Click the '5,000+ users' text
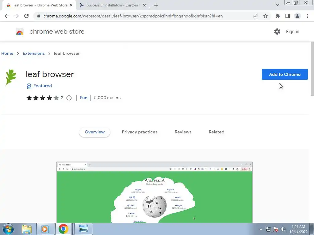Viewport: 314px width, 235px height. point(107,98)
